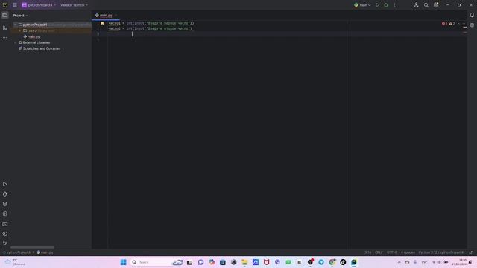The width and height of the screenshot is (477, 268).
Task: Click the warnings count indicator in editor
Action: coord(452,24)
